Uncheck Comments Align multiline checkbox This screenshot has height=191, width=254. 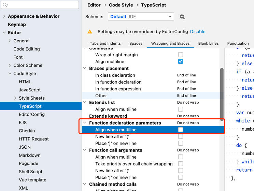181,61
